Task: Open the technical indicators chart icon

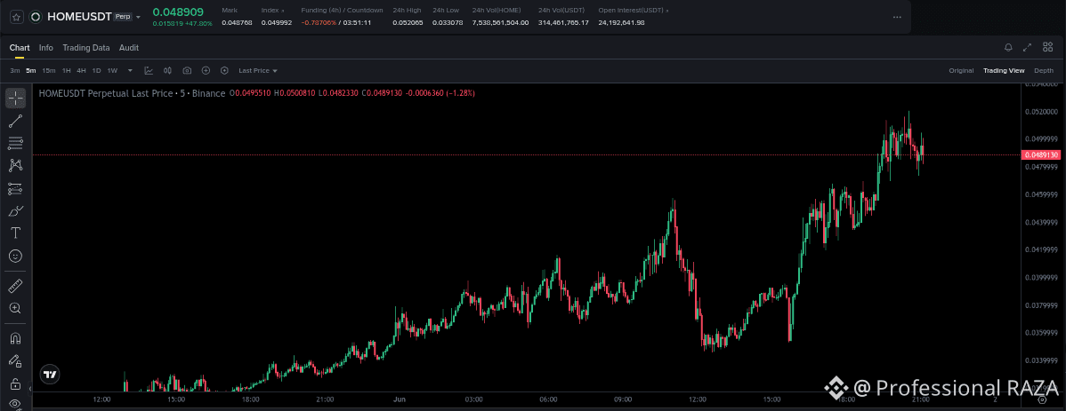Action: 149,70
